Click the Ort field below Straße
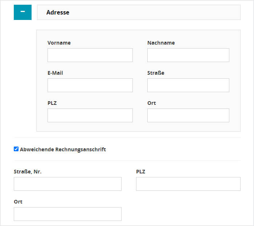The height and width of the screenshot is (226, 254). pyautogui.click(x=188, y=115)
